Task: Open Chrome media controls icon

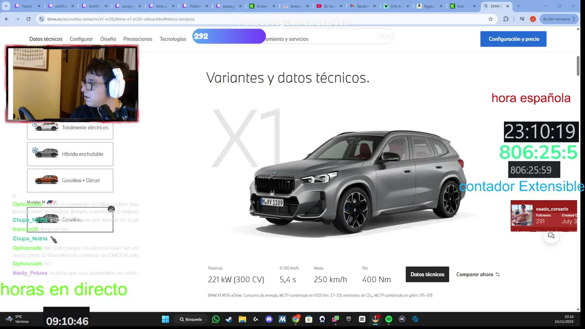Action: pyautogui.click(x=522, y=19)
